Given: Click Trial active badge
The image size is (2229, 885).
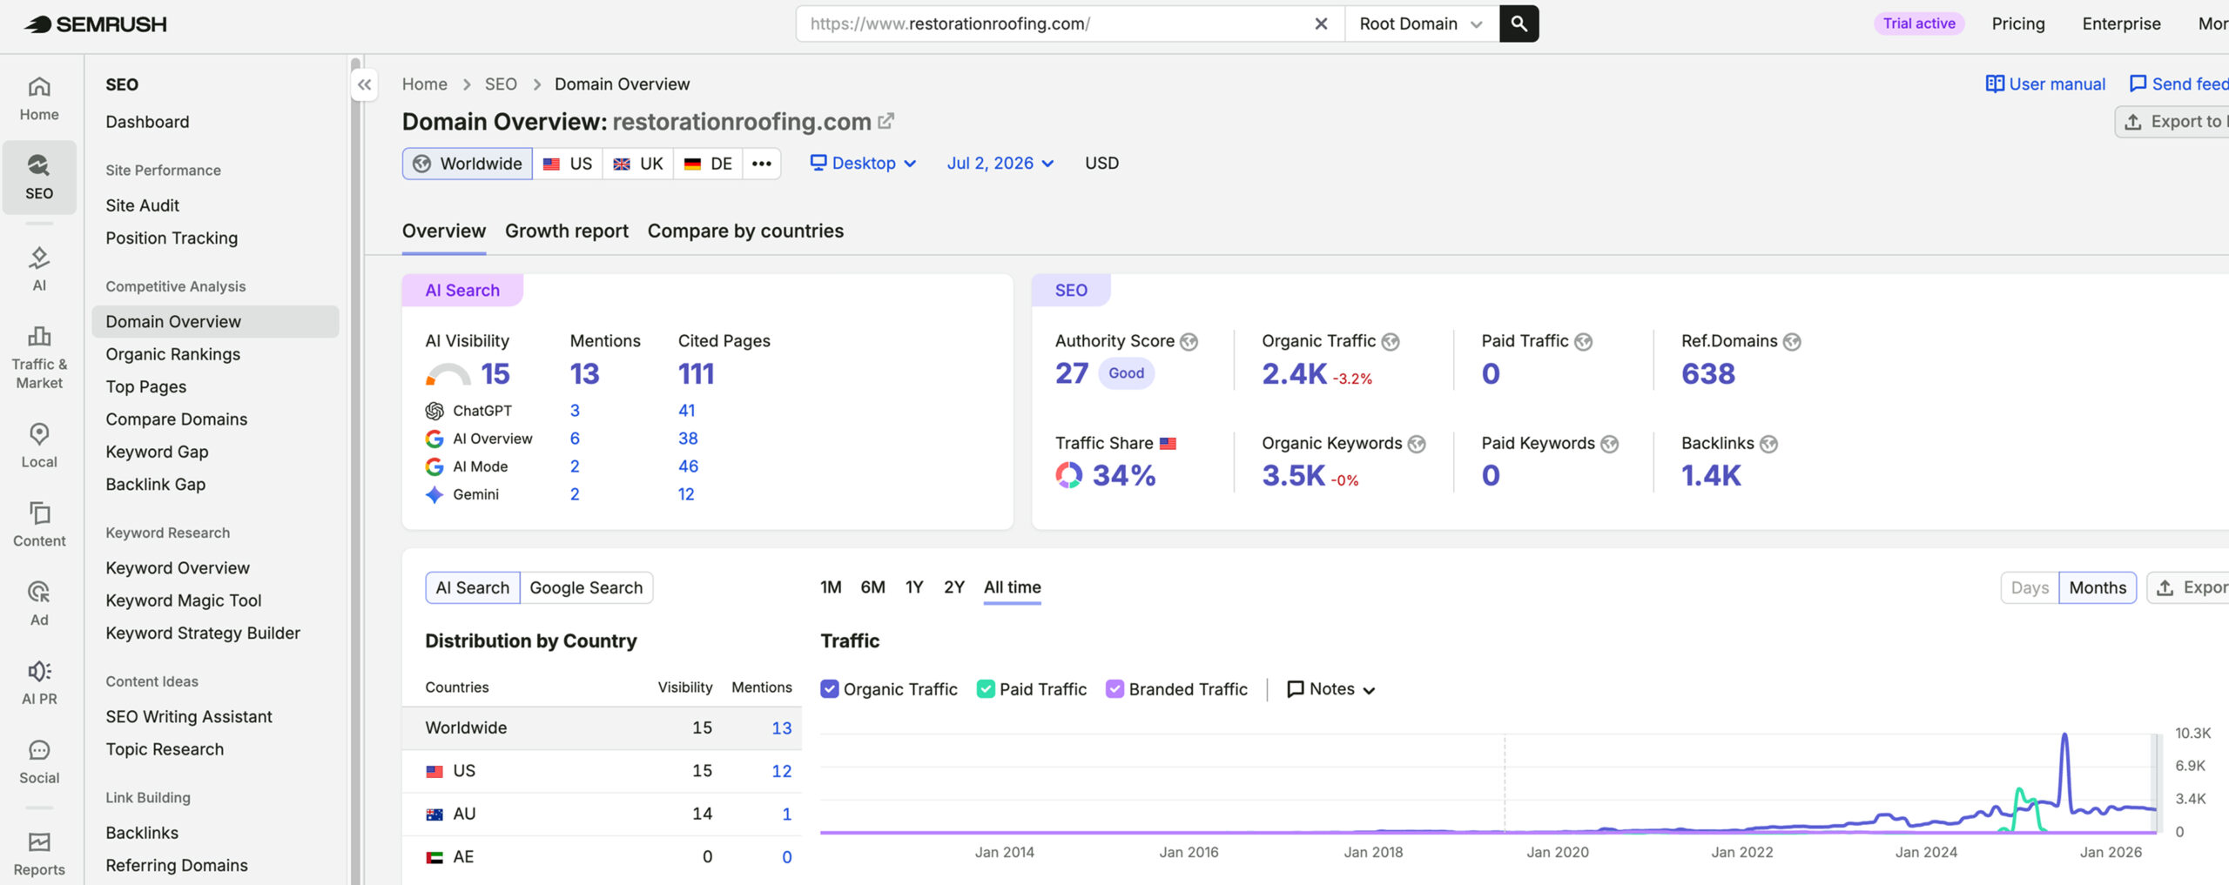Looking at the screenshot, I should click(1919, 23).
